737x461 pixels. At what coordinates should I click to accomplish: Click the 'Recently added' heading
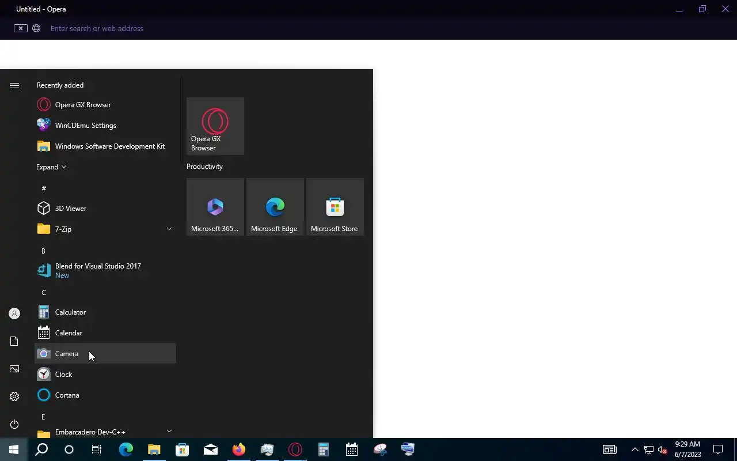(60, 85)
